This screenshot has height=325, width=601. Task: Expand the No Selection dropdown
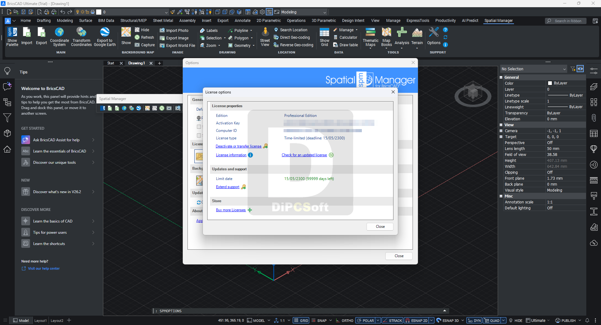tap(564, 69)
